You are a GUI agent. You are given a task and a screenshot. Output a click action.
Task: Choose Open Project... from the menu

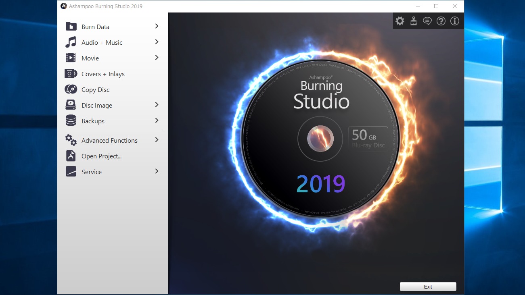point(113,156)
